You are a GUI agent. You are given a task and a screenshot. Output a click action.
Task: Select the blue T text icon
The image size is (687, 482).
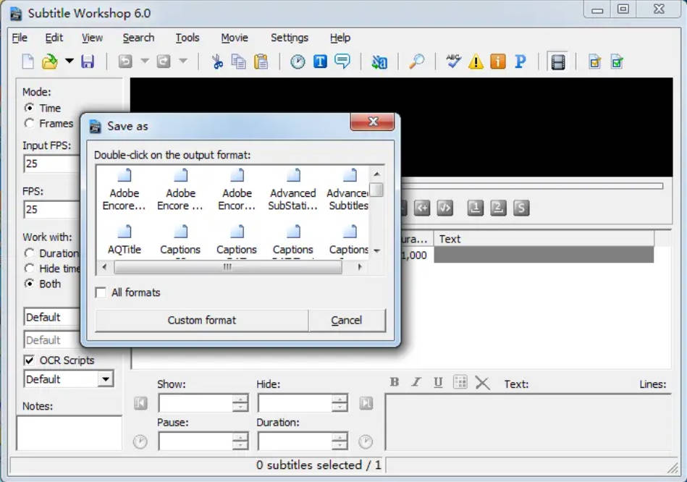pos(319,62)
